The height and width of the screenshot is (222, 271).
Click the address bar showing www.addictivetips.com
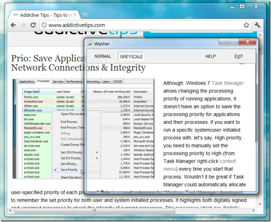coord(145,25)
